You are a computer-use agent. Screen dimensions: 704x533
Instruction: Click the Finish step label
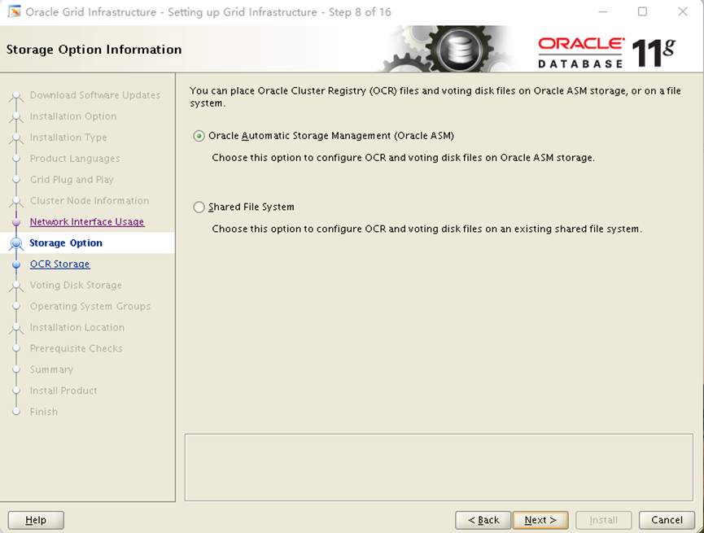click(x=44, y=412)
